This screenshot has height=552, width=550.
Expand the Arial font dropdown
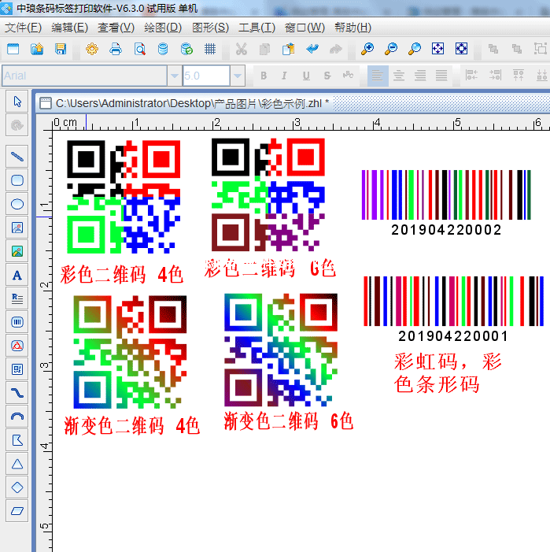click(175, 76)
